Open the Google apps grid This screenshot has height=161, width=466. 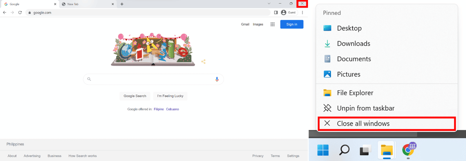(x=273, y=24)
